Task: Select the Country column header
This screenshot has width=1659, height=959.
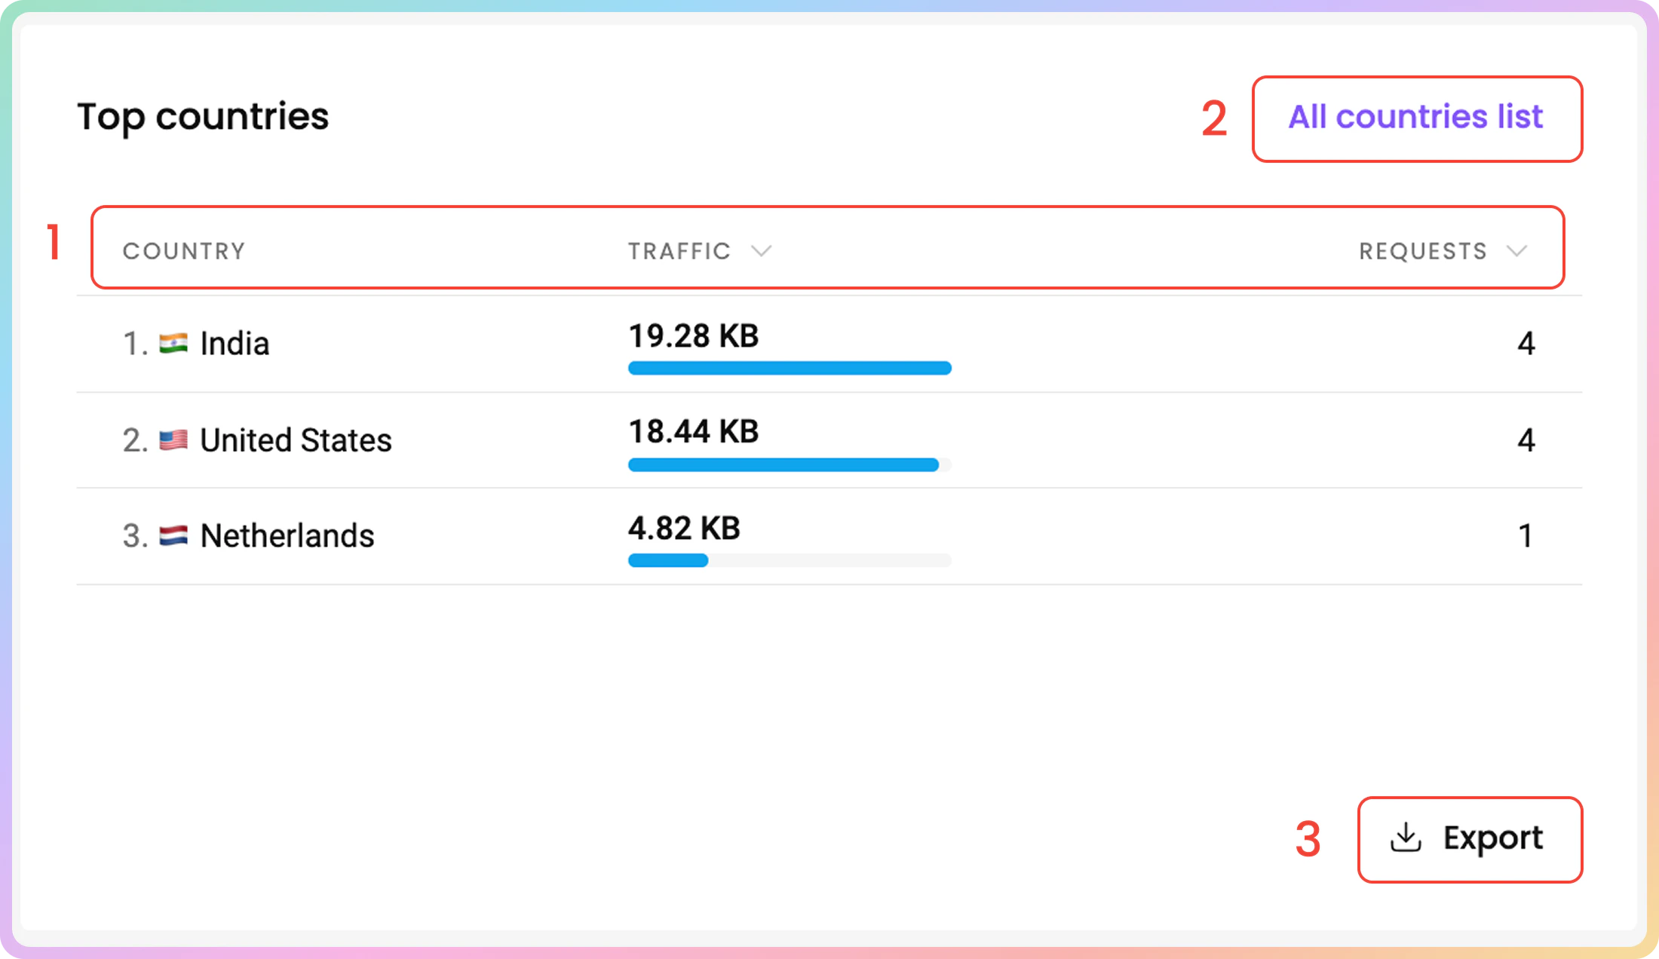Action: 184,251
